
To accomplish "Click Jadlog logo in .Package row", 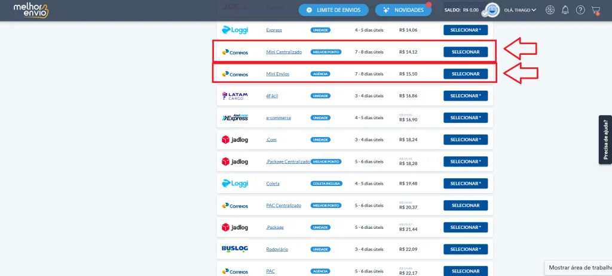I will pyautogui.click(x=235, y=227).
